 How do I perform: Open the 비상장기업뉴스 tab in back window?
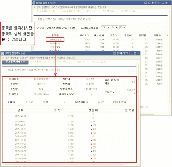pyautogui.click(x=129, y=11)
